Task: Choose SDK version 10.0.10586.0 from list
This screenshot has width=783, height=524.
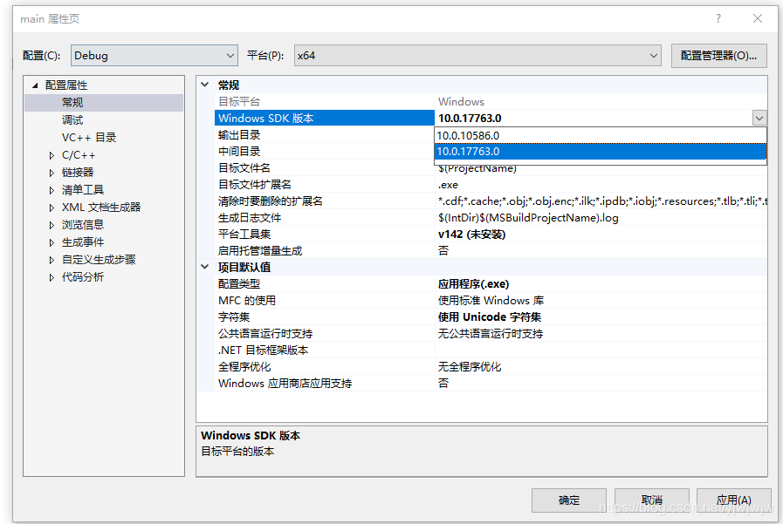Action: 601,136
